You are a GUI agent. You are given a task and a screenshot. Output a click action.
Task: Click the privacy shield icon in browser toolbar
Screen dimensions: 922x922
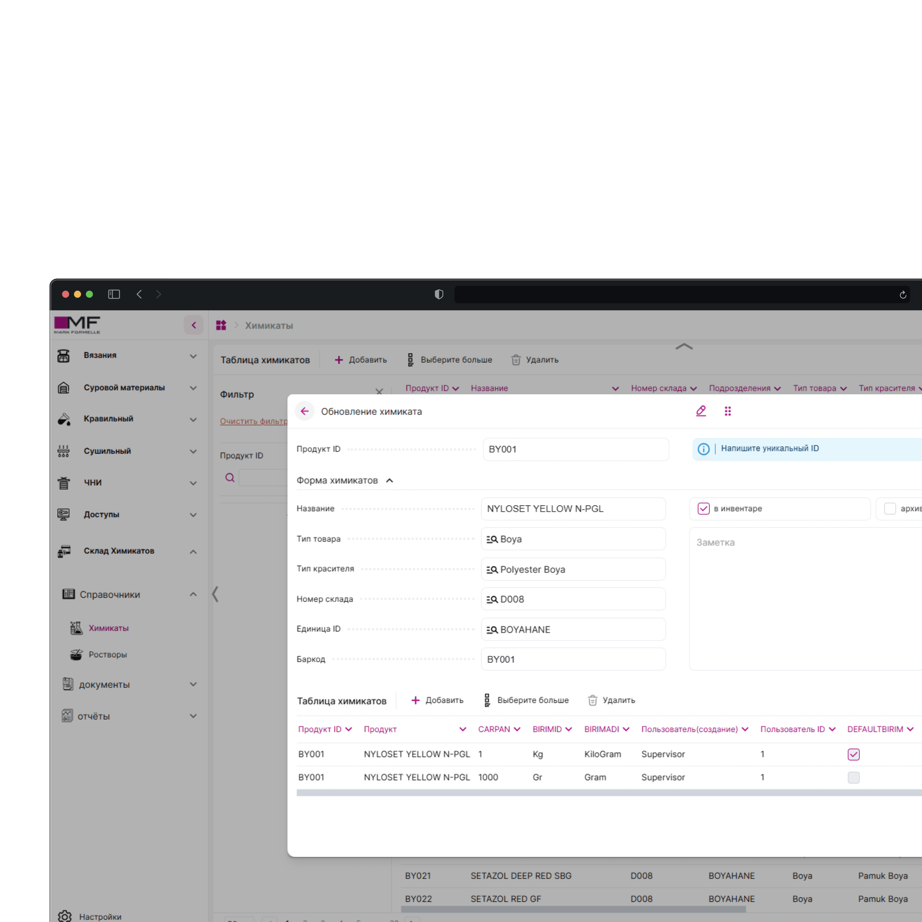(x=439, y=295)
